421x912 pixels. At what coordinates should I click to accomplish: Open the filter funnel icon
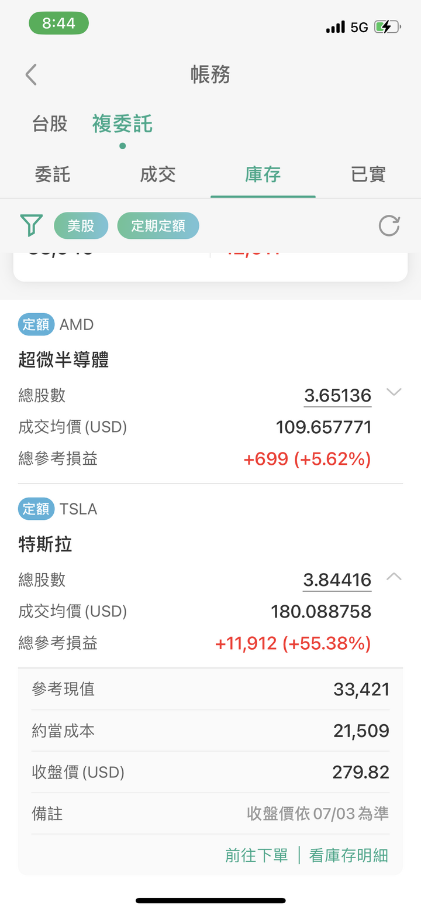click(x=32, y=225)
